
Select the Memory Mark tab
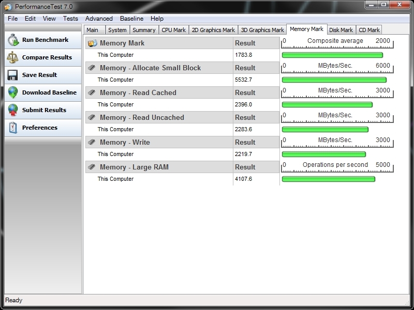point(306,29)
